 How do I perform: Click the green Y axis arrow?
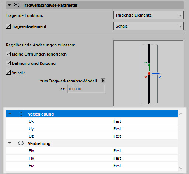click(149, 67)
